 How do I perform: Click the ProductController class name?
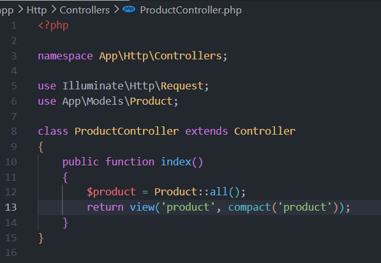[126, 131]
